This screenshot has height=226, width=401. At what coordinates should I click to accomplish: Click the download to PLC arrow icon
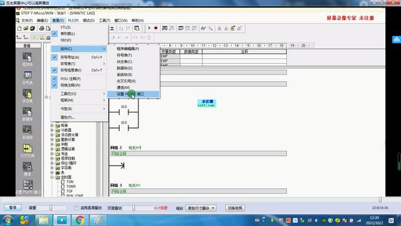coord(112,28)
